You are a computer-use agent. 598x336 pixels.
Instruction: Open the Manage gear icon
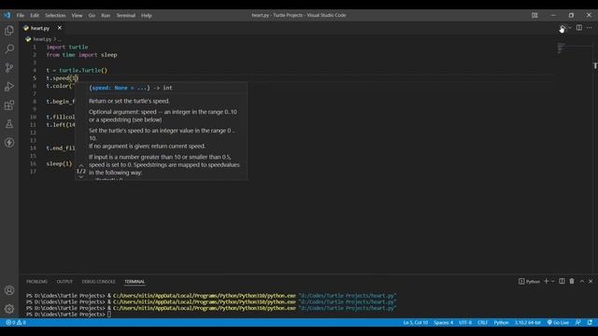click(9, 309)
